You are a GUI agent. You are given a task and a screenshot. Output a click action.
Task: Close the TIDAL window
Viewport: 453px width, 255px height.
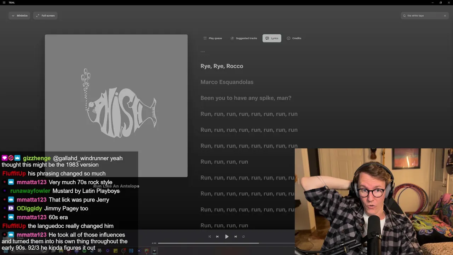449,2
